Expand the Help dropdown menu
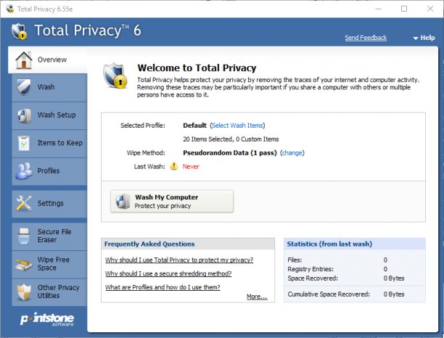The image size is (444, 338). coord(424,38)
